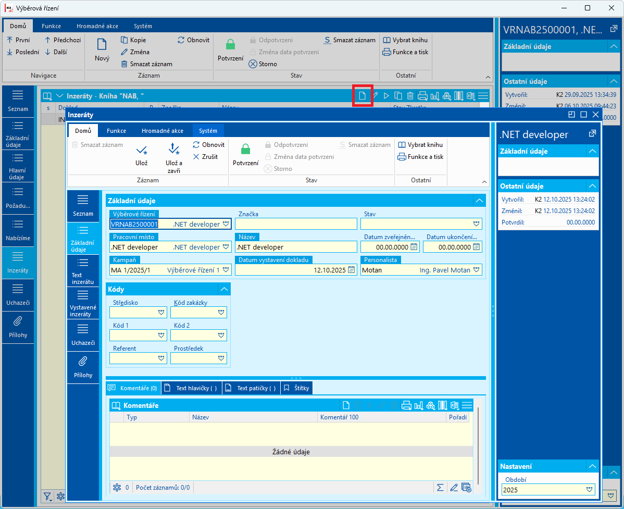Click trash icon in Inzeráty - Kniha toolbar
Screen dimensions: 624x509
pyautogui.click(x=410, y=95)
